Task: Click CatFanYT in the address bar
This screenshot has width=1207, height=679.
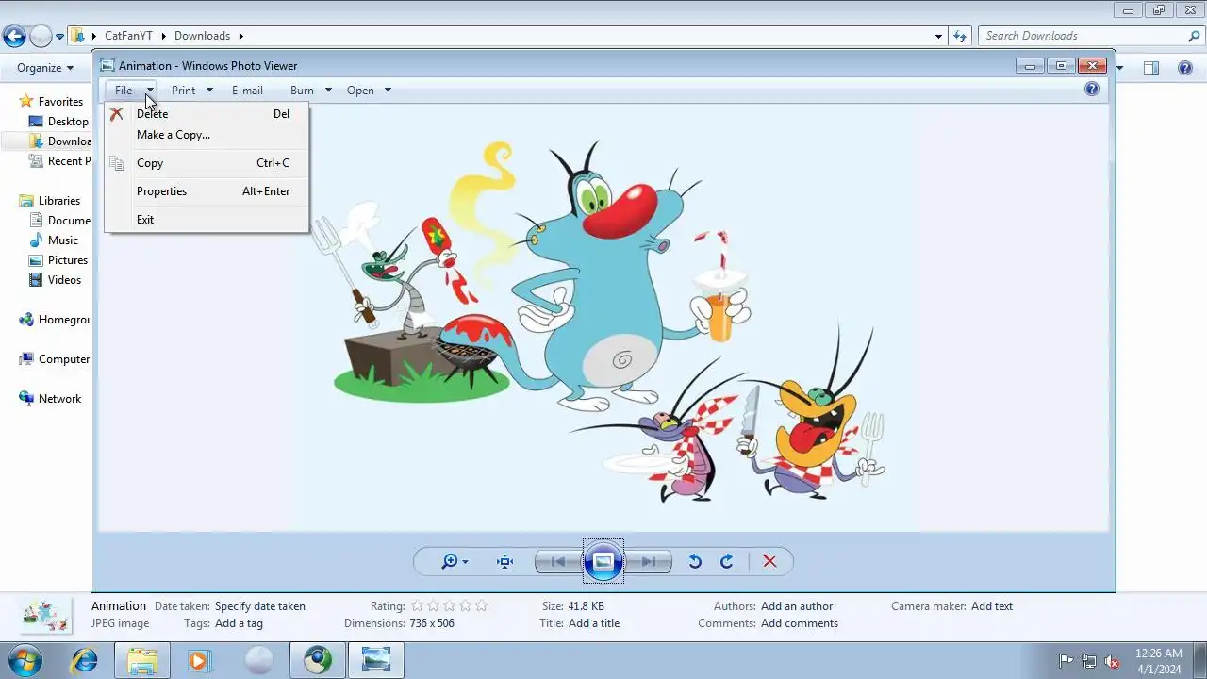Action: [130, 36]
